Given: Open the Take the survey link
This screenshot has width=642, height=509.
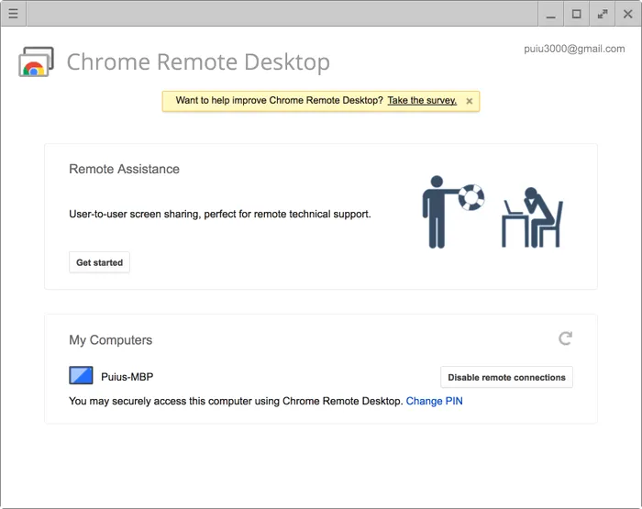Looking at the screenshot, I should point(422,100).
